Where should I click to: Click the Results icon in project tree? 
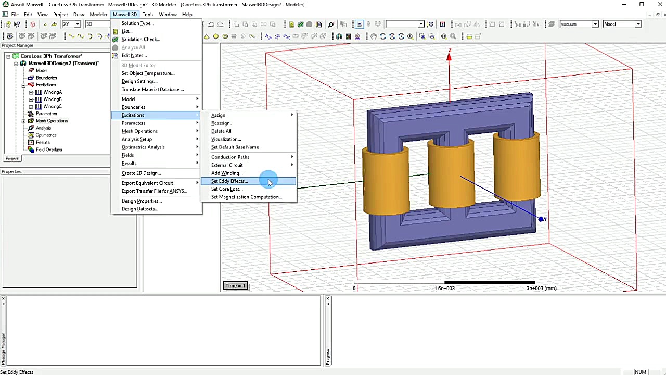[x=31, y=142]
